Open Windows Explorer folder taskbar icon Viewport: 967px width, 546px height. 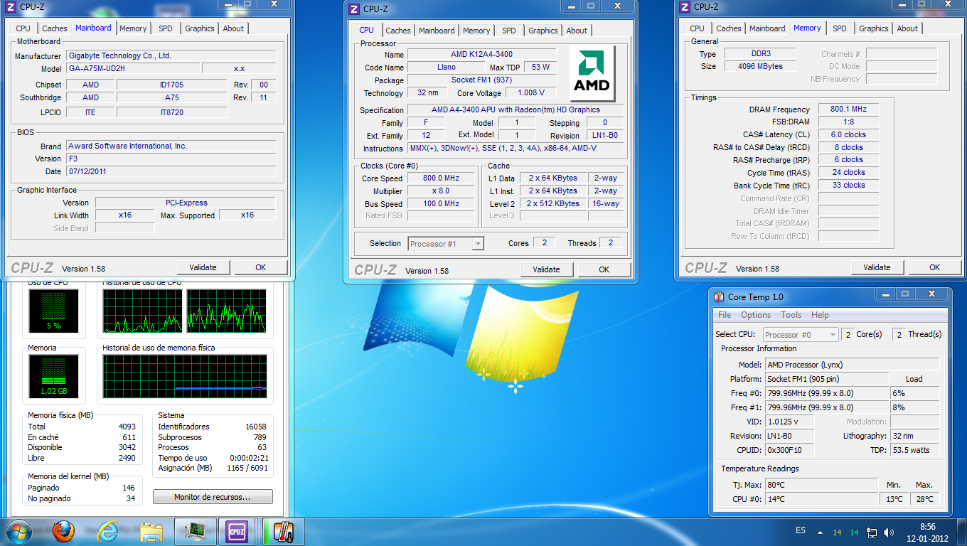click(151, 531)
